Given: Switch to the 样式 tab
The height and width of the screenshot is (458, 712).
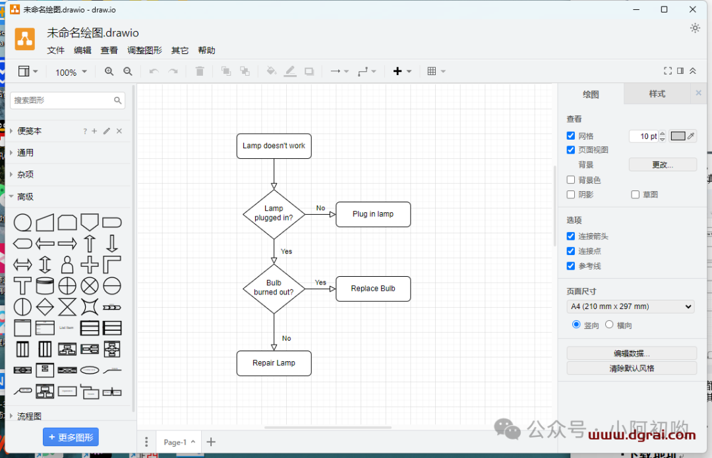Looking at the screenshot, I should tap(657, 94).
